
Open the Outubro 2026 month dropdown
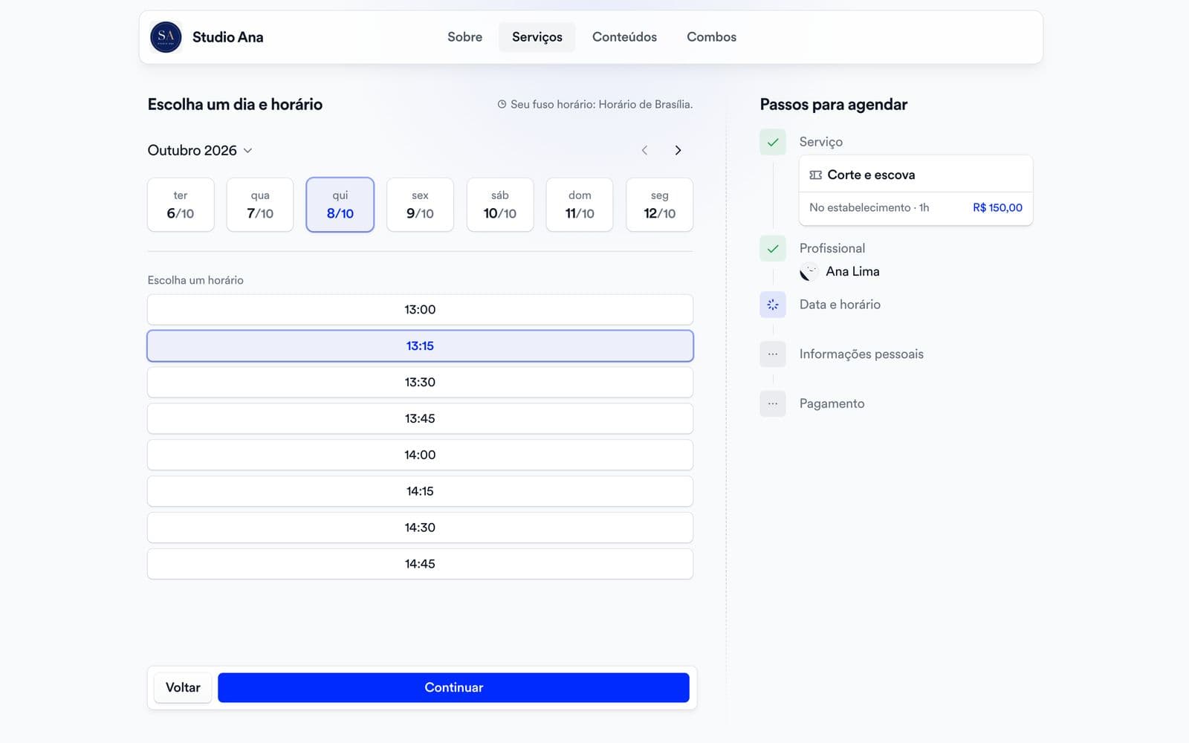coord(200,150)
